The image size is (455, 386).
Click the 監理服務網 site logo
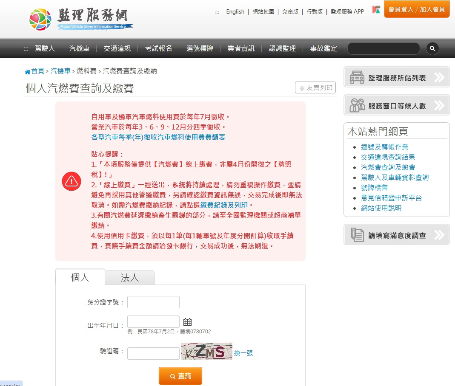[80, 19]
